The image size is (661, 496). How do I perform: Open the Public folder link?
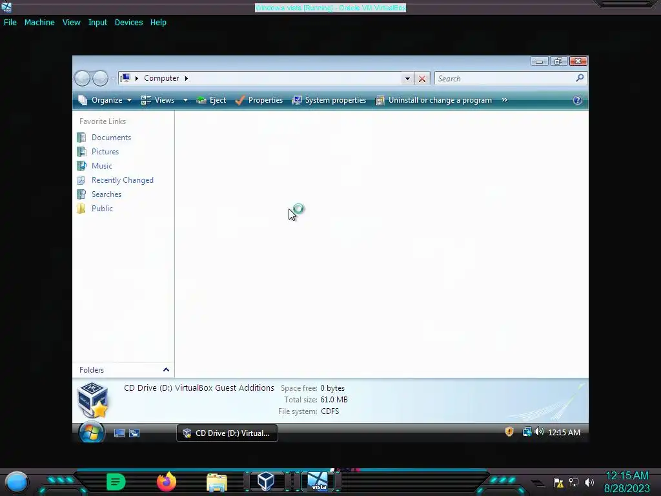[102, 209]
